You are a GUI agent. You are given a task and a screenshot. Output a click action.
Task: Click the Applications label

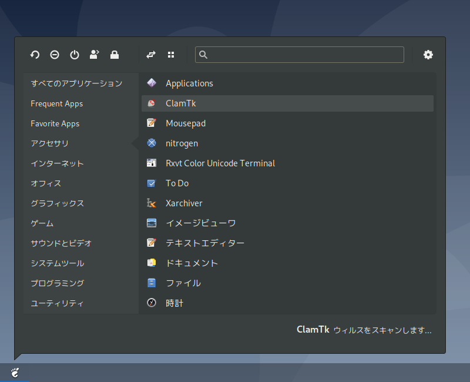coord(189,83)
